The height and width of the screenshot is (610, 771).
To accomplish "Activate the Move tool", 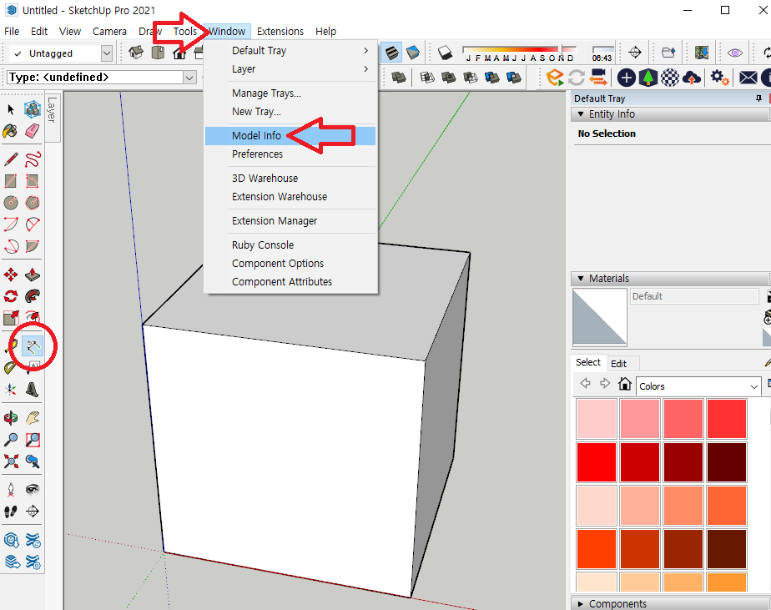I will [x=11, y=275].
